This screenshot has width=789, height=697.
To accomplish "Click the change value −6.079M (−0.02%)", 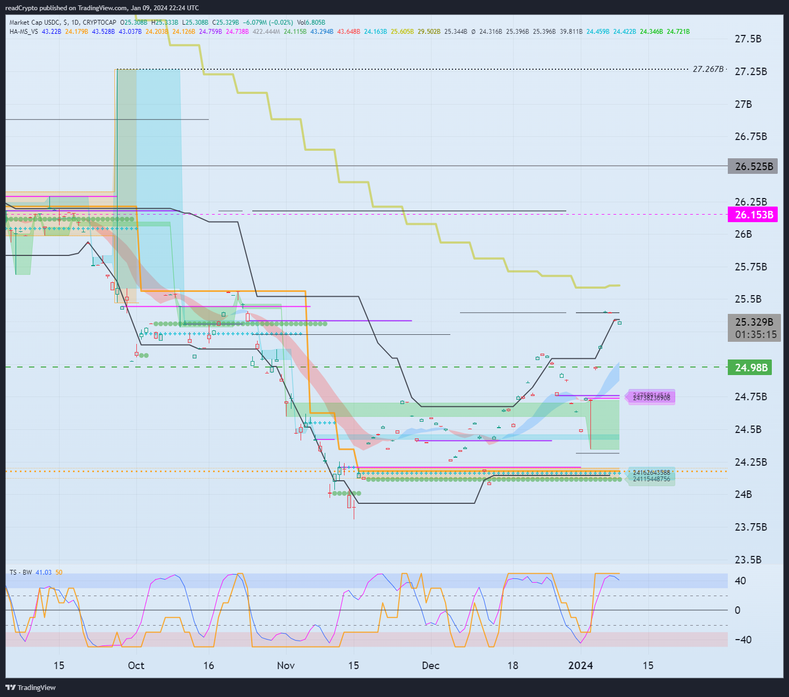I will tap(268, 23).
